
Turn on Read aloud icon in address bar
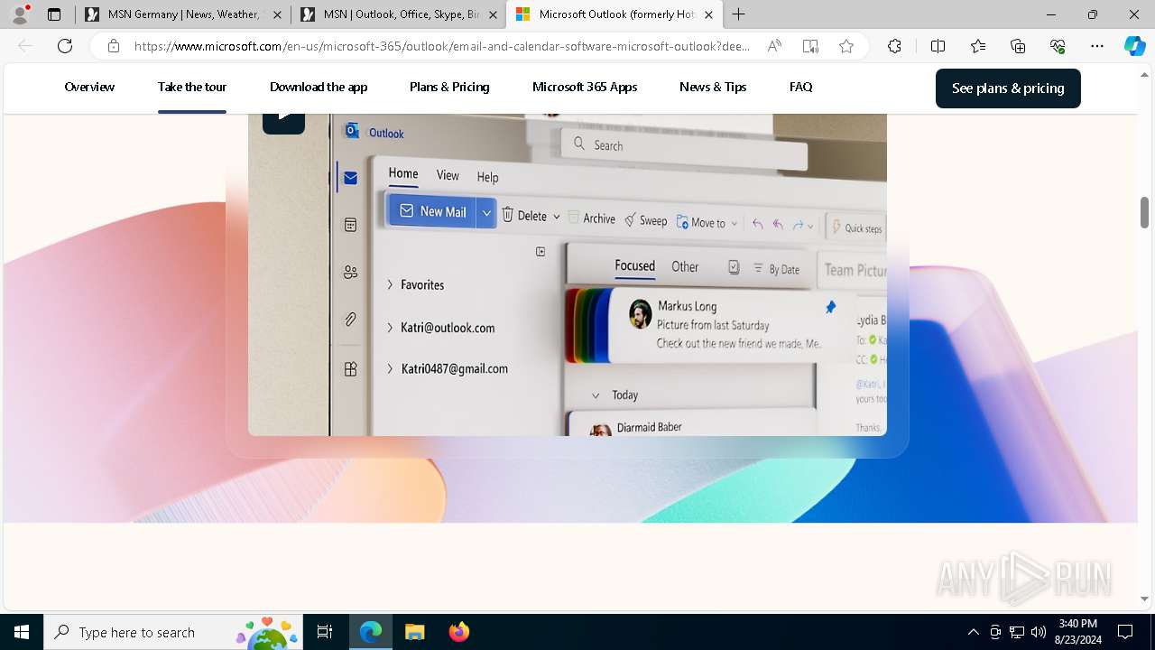pos(774,46)
